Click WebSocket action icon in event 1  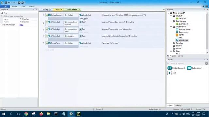tap(81, 15)
